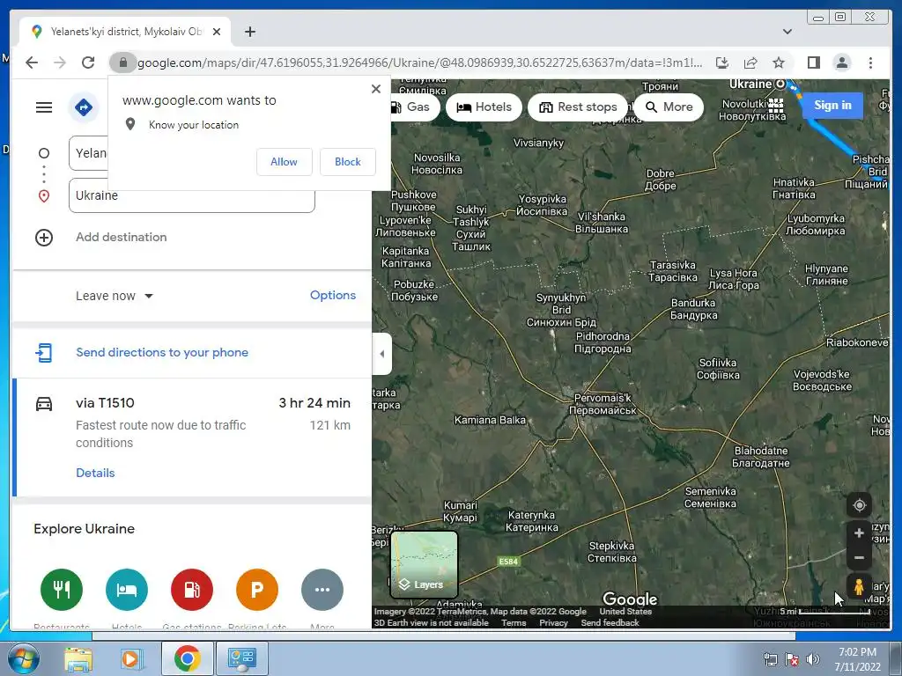The width and height of the screenshot is (902, 676).
Task: Reload the page with the refresh icon
Action: click(x=88, y=62)
